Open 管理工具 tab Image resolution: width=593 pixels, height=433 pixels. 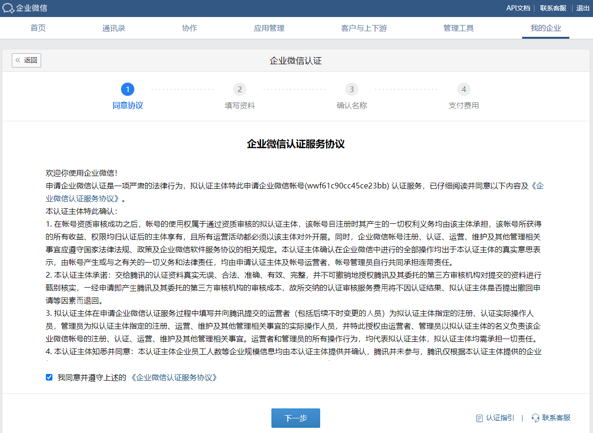click(x=458, y=28)
